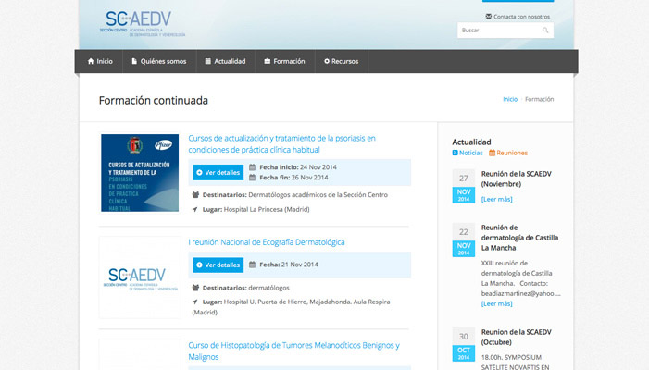The image size is (649, 370).
Task: Click the Reuniones calendar icon
Action: click(492, 153)
